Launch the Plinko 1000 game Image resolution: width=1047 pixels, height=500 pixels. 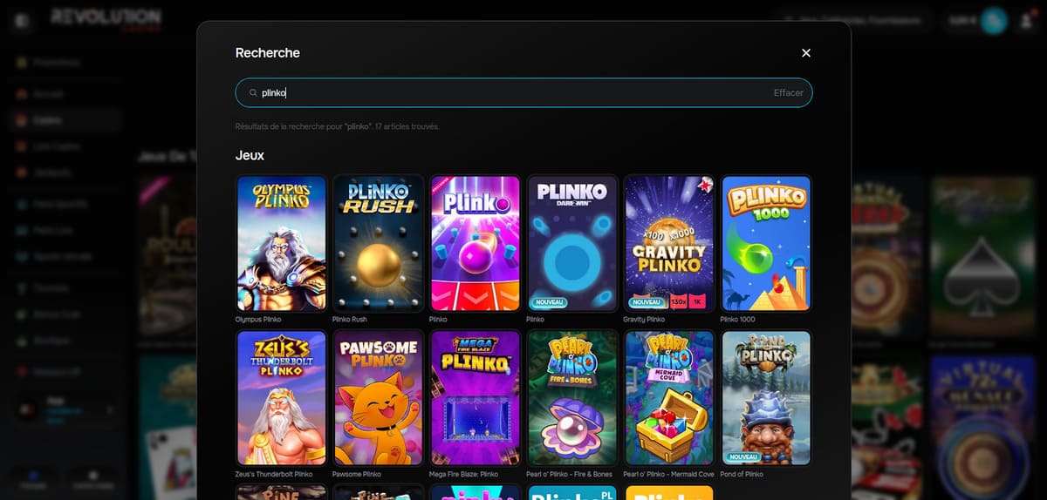766,244
